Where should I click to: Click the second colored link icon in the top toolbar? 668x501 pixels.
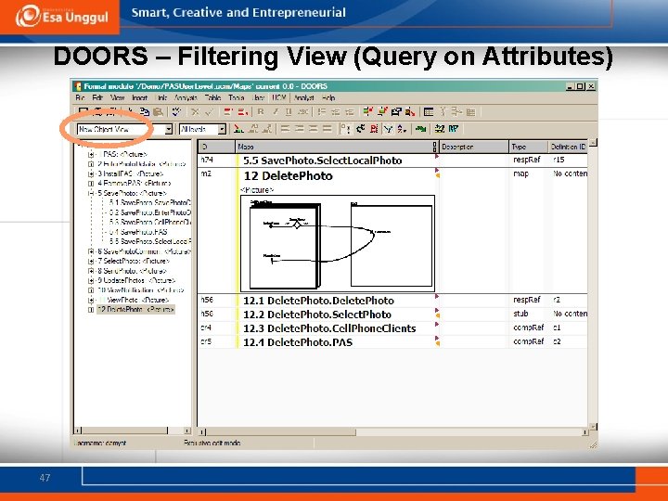pyautogui.click(x=382, y=112)
